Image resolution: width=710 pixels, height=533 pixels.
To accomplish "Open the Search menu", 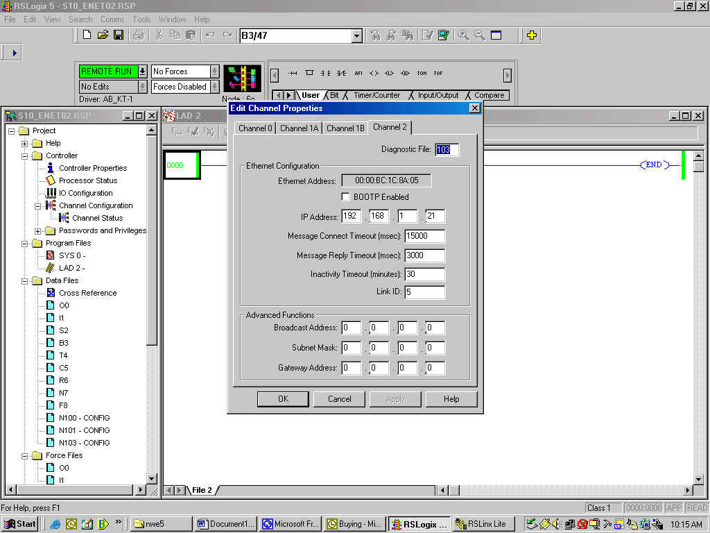I will pyautogui.click(x=80, y=19).
